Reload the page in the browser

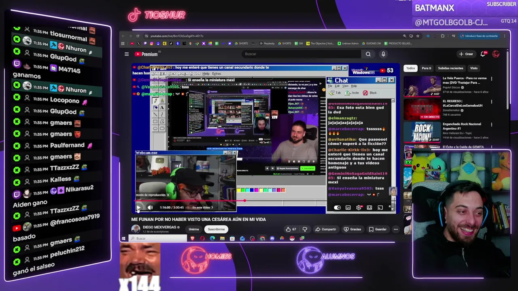pos(138,36)
